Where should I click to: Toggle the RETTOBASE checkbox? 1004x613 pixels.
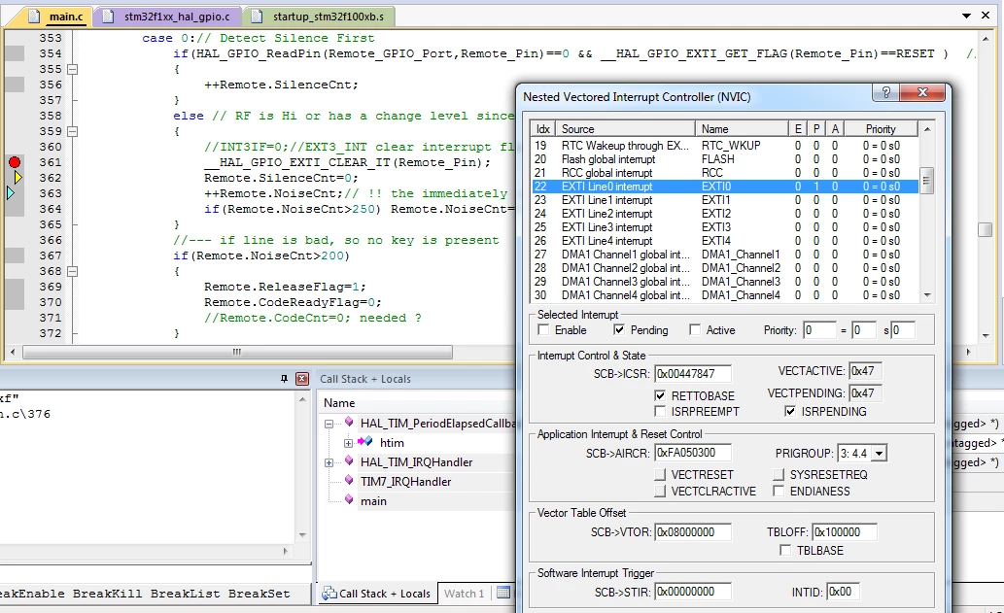[660, 395]
